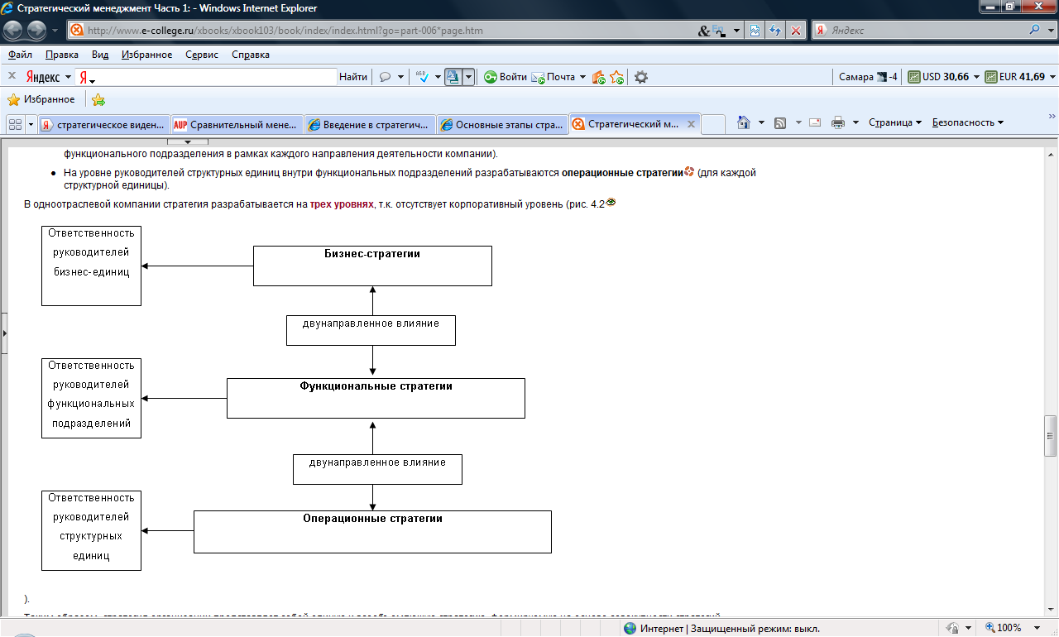Click vertical scrollbar thumb

tap(1051, 436)
